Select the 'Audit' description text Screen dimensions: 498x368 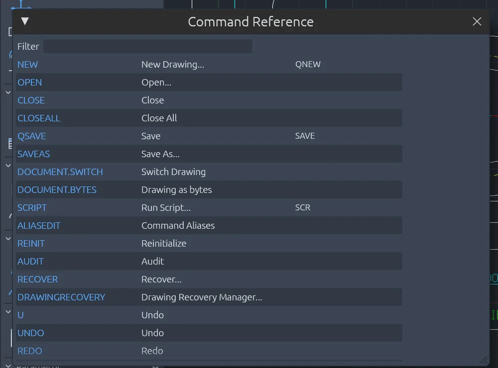click(152, 262)
